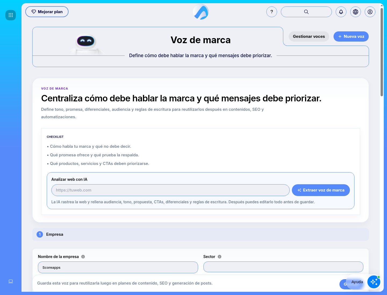Open the language globe selector
387x295 pixels.
(x=356, y=12)
